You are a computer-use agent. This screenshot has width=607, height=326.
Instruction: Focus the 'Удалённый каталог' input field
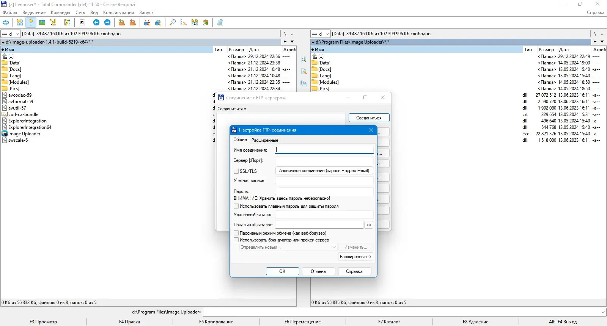(x=324, y=215)
